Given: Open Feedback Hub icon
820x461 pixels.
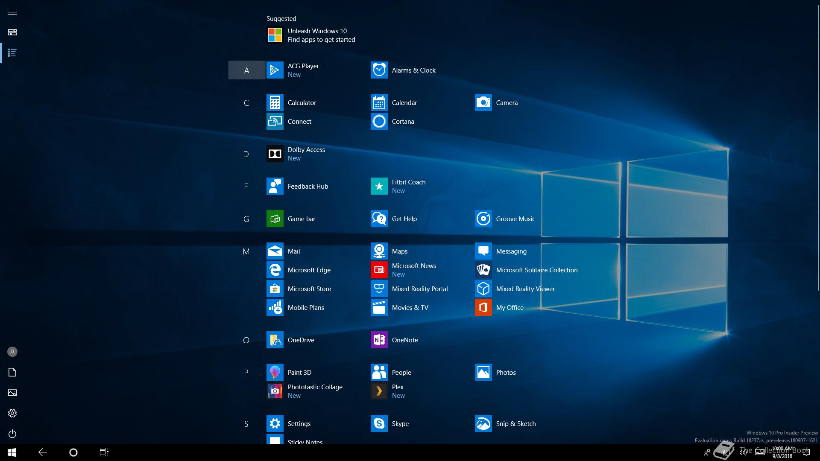Looking at the screenshot, I should pyautogui.click(x=275, y=186).
